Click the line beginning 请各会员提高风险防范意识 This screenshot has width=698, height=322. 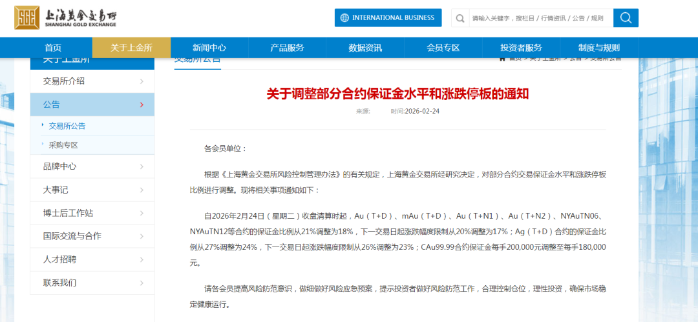(x=398, y=297)
